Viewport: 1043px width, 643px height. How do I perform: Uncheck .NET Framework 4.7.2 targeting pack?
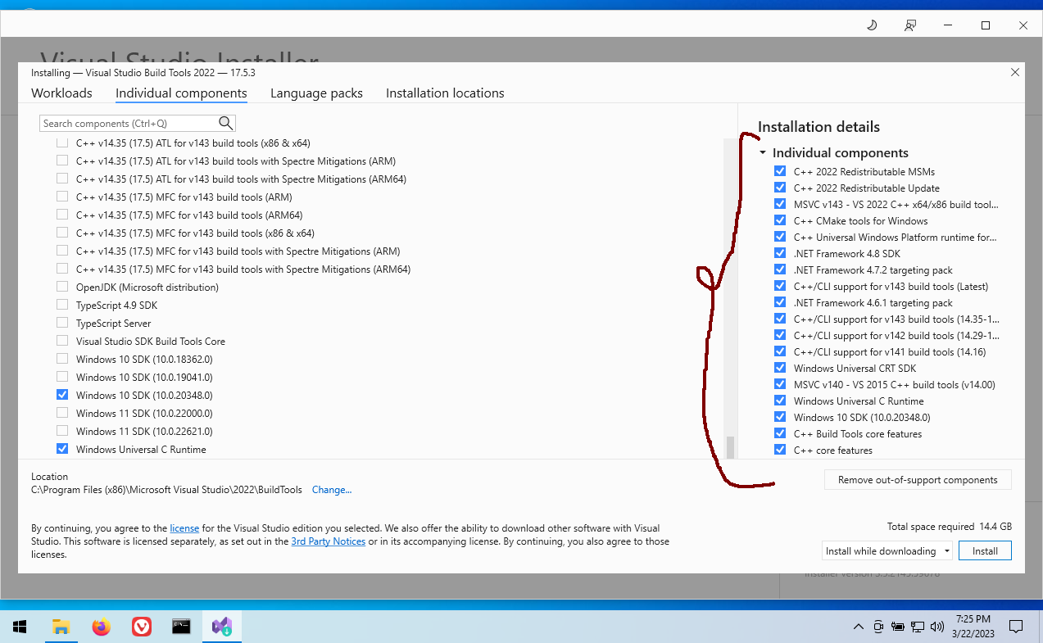point(780,270)
